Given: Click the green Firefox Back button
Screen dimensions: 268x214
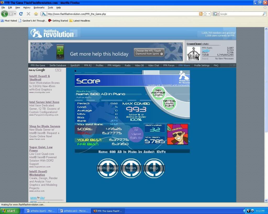Looking at the screenshot, I should tap(5, 14).
